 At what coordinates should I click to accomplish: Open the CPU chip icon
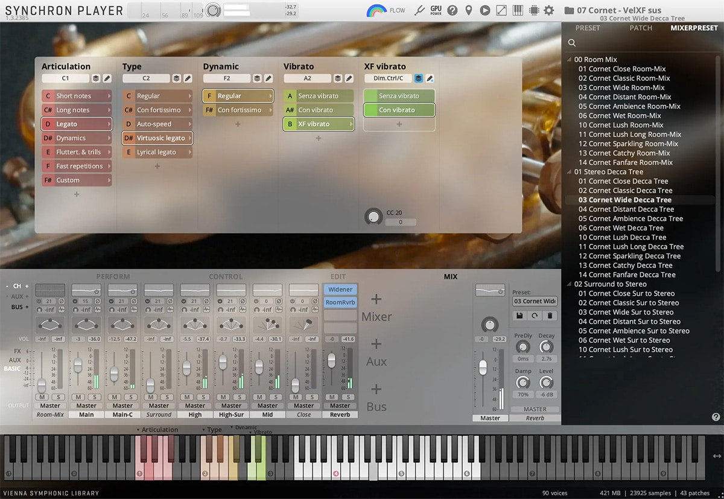(533, 10)
